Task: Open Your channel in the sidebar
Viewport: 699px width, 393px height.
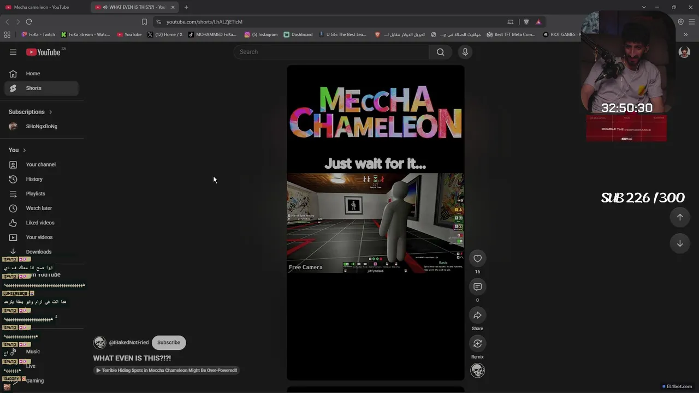Action: tap(42, 164)
